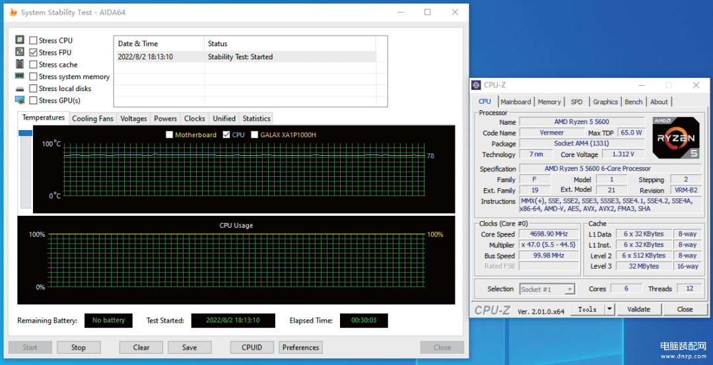Enable the Stress GPU(s) checkbox
The height and width of the screenshot is (365, 713).
33,100
